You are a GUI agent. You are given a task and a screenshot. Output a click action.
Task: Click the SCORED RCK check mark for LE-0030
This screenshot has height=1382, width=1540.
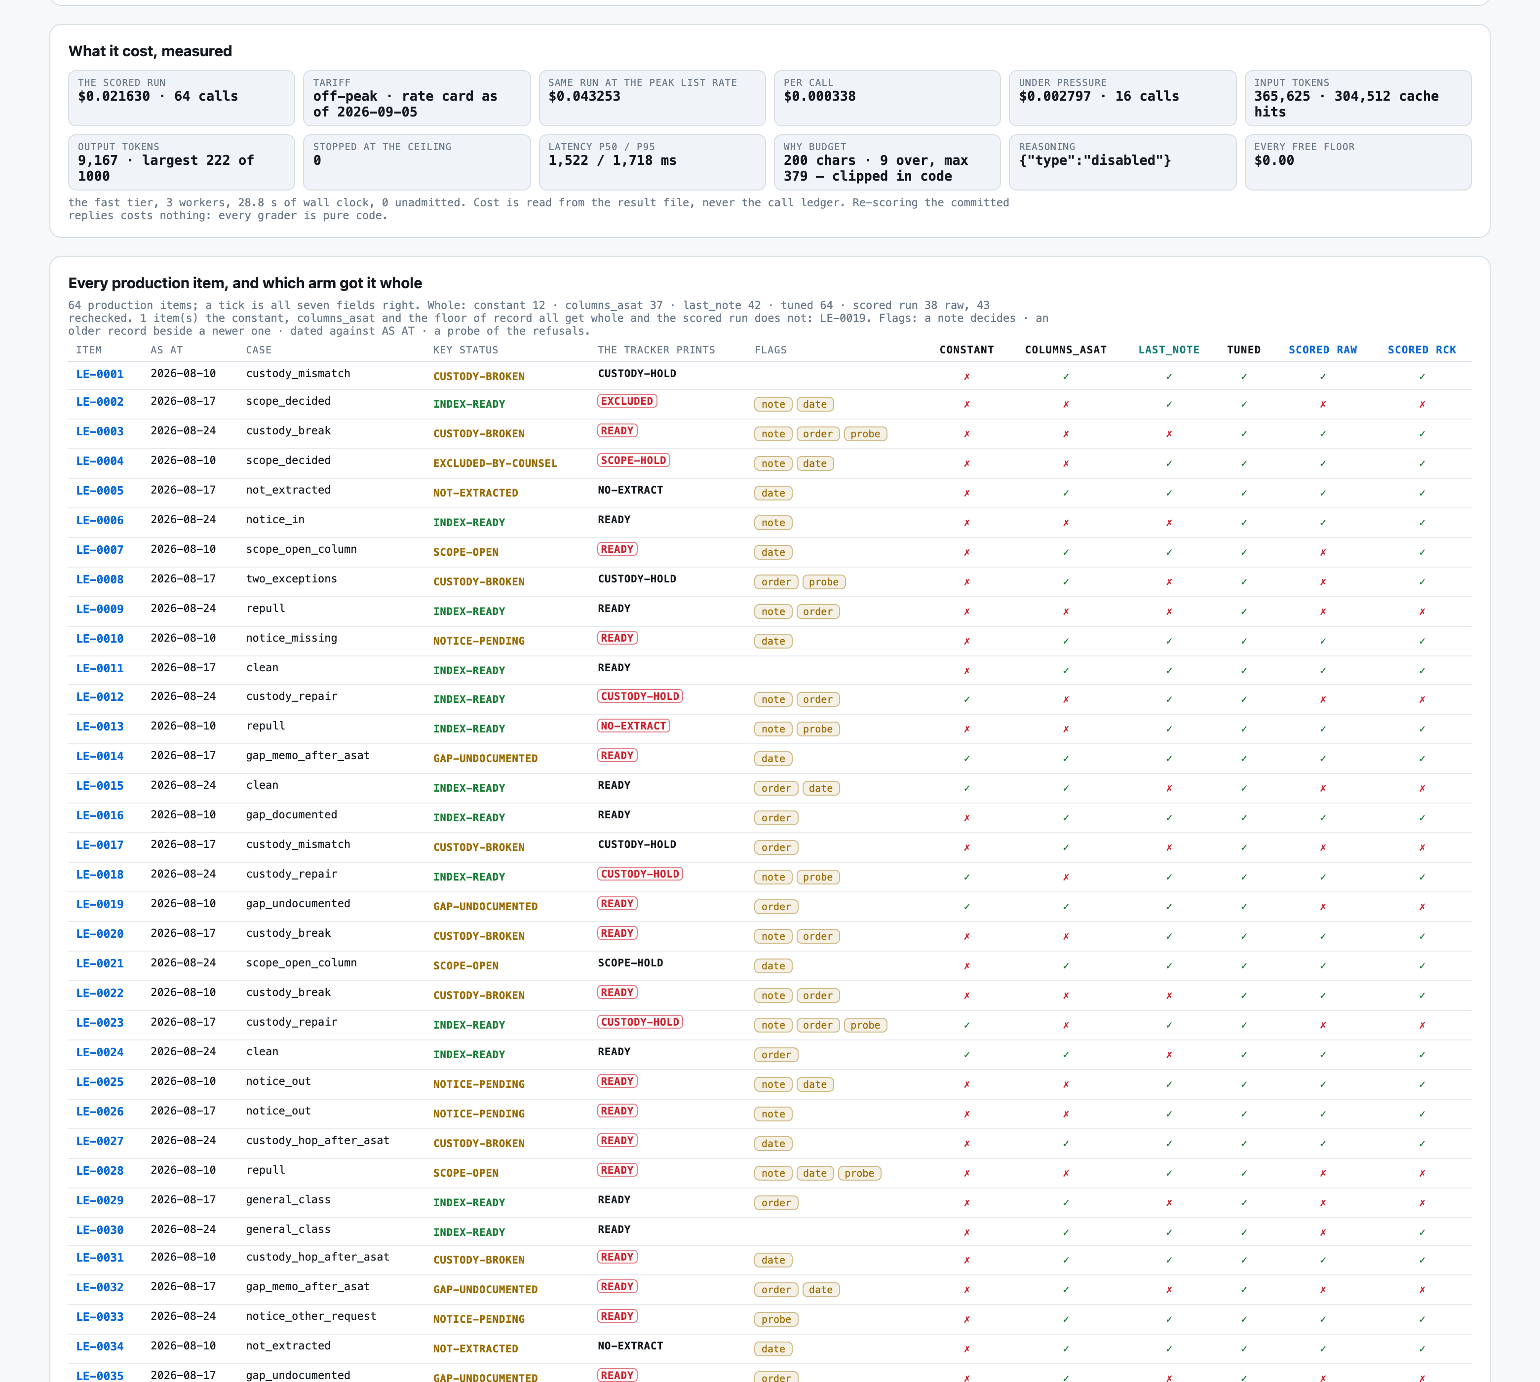pos(1422,1232)
